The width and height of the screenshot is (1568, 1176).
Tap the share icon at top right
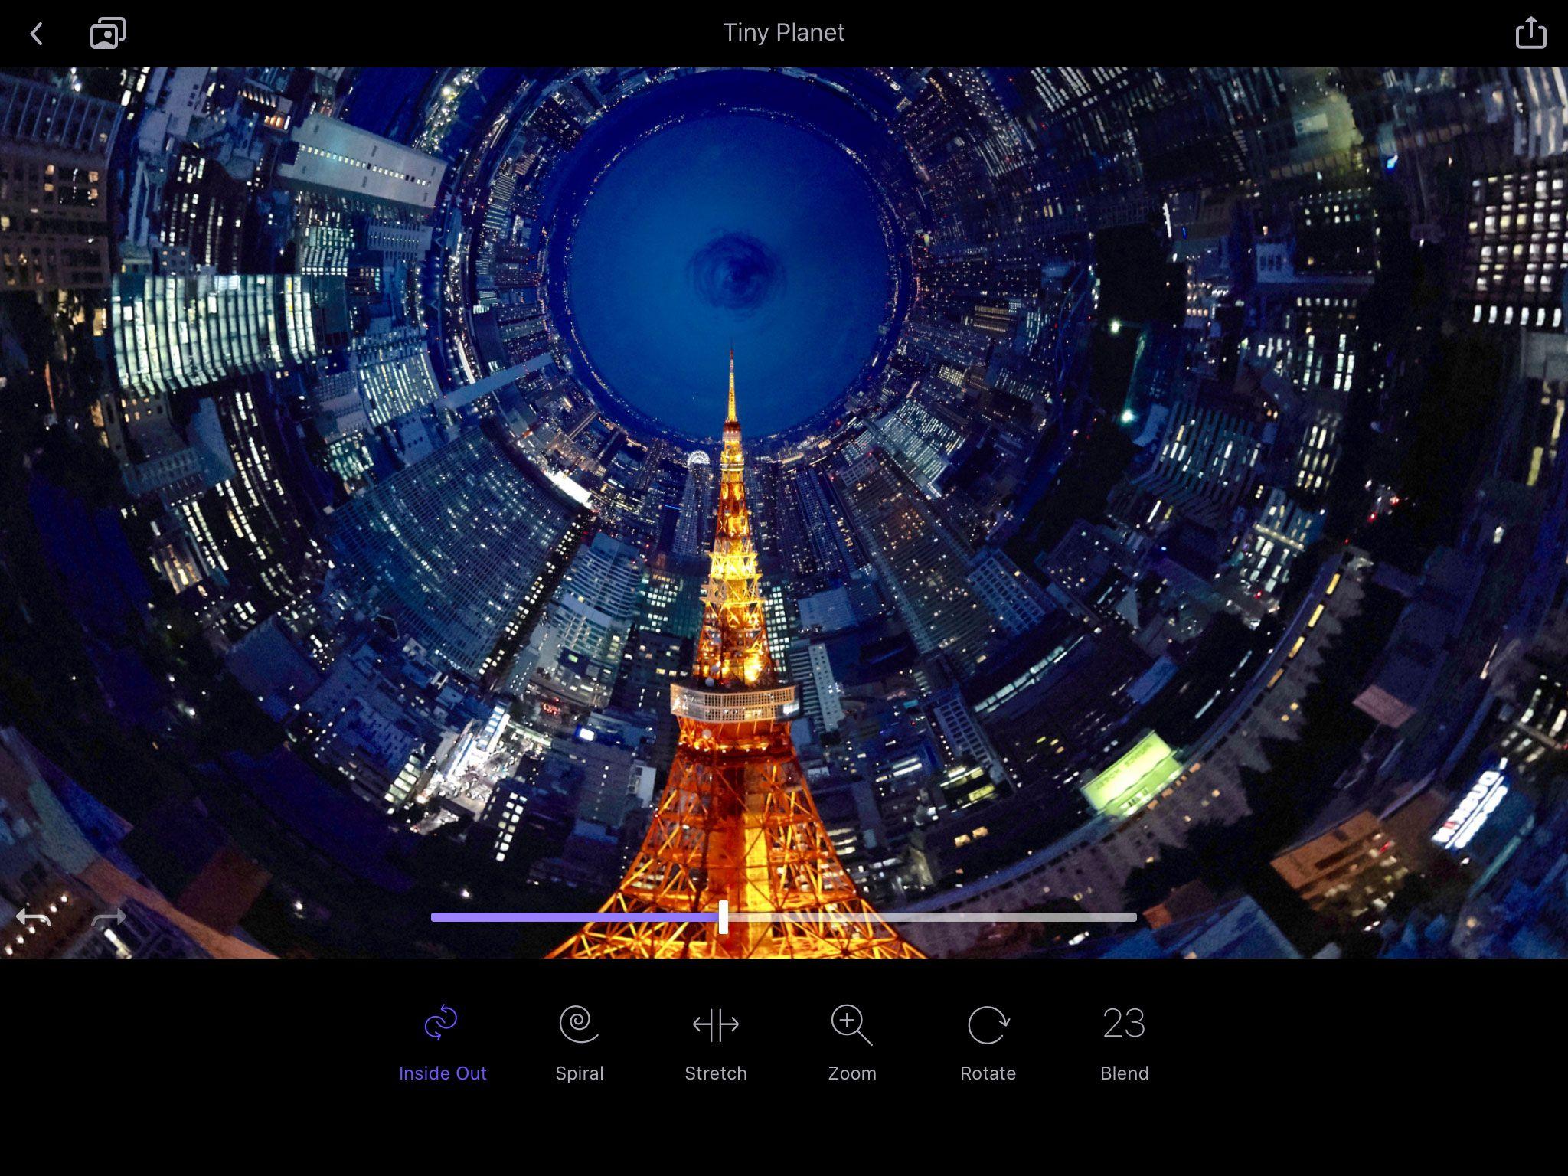(1530, 32)
